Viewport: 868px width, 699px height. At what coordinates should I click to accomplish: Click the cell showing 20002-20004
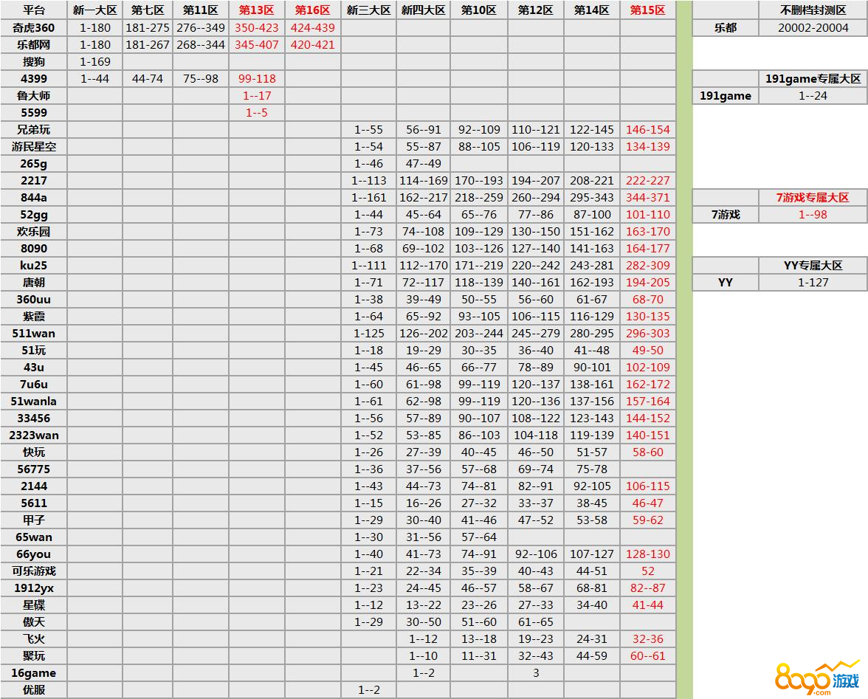coord(813,27)
